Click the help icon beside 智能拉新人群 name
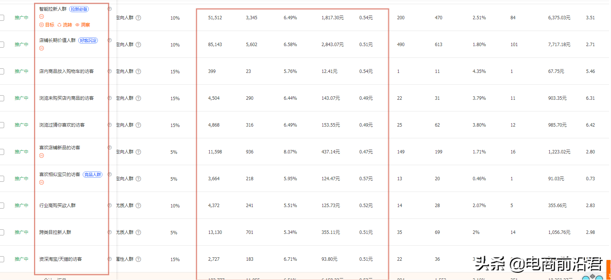This screenshot has height=280, width=611. [x=109, y=9]
